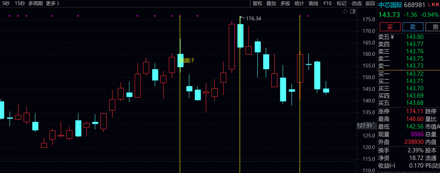Open the 多周期 multi-period view
The image size is (440, 173).
click(x=35, y=3)
